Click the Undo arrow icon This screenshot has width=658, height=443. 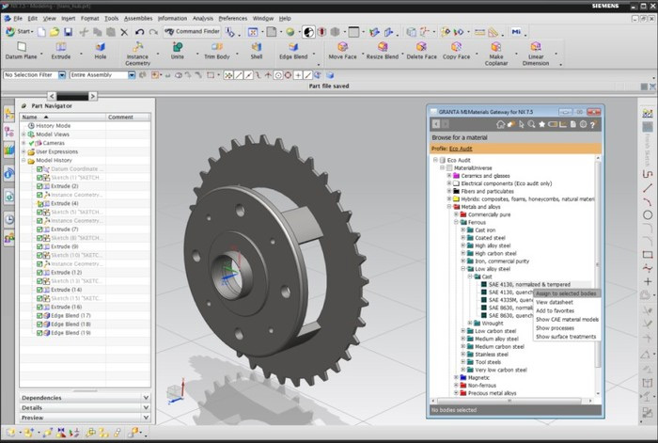[x=139, y=32]
